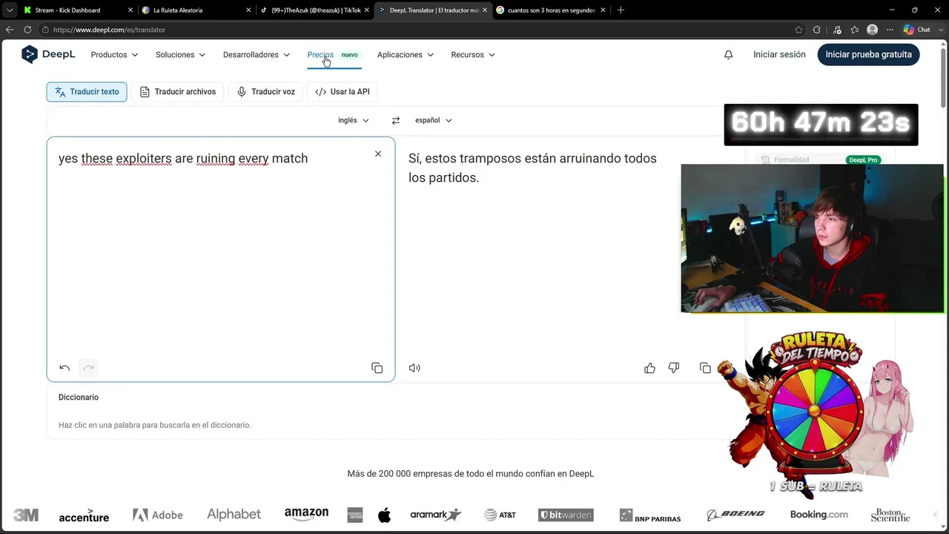Click the Spanish translation output text
The height and width of the screenshot is (534, 949).
click(x=532, y=168)
